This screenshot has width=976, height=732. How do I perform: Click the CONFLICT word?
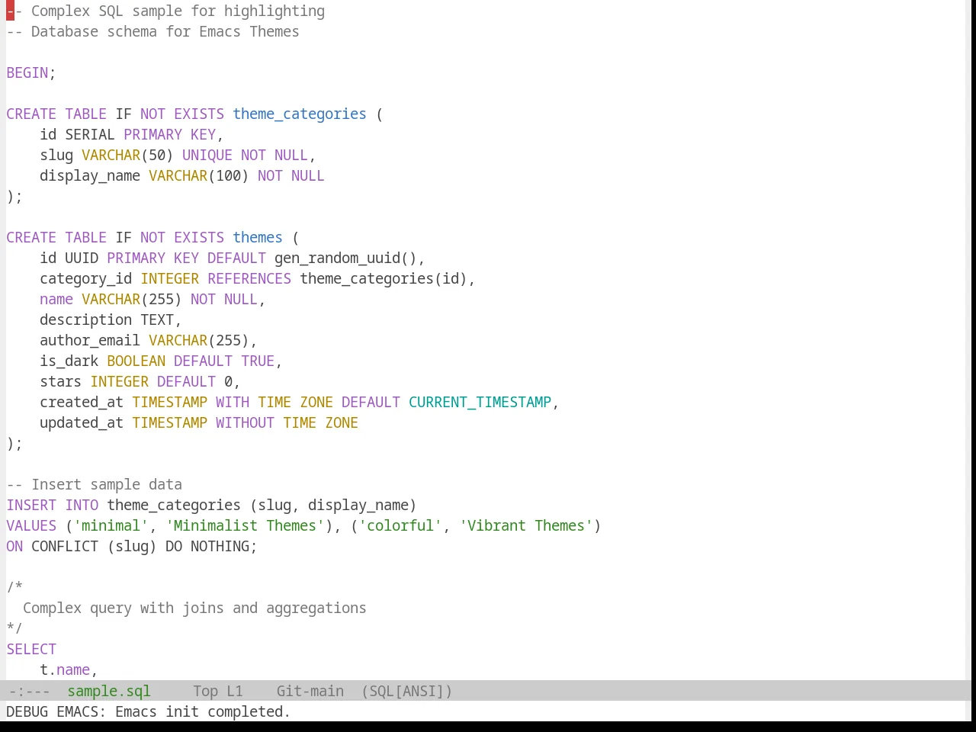65,547
